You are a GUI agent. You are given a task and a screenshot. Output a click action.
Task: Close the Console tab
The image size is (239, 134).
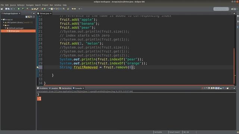click(83, 88)
